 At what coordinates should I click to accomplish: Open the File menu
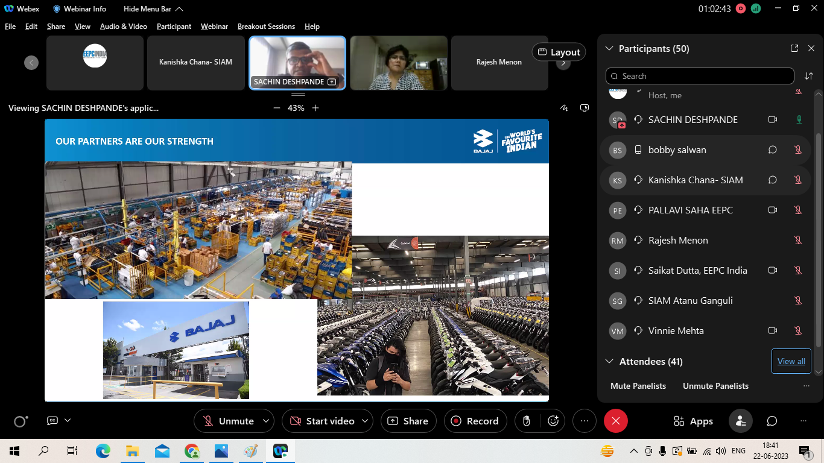click(10, 27)
